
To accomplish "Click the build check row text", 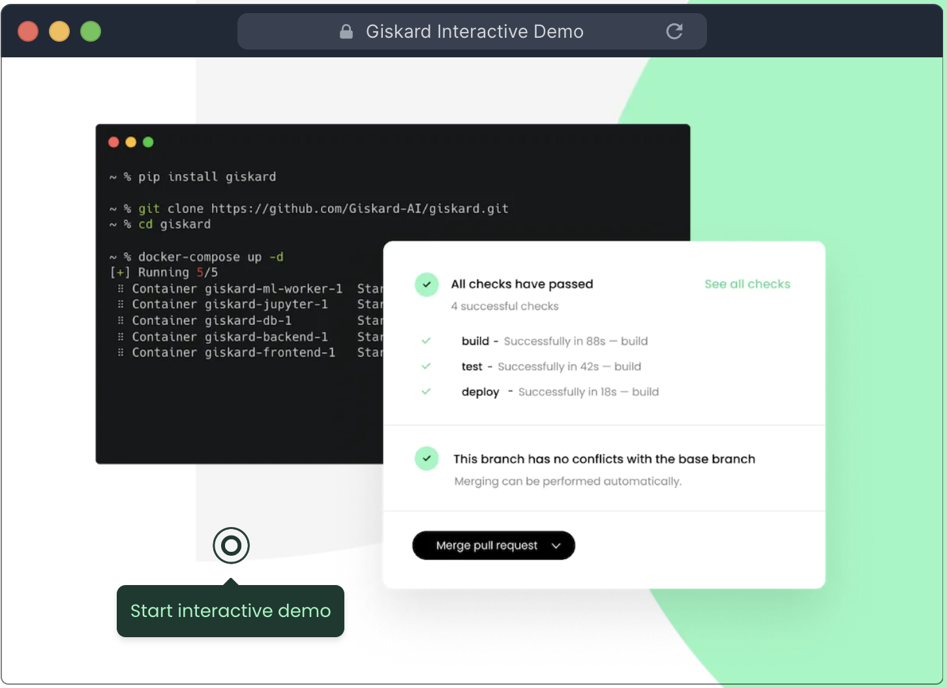I will pos(554,341).
